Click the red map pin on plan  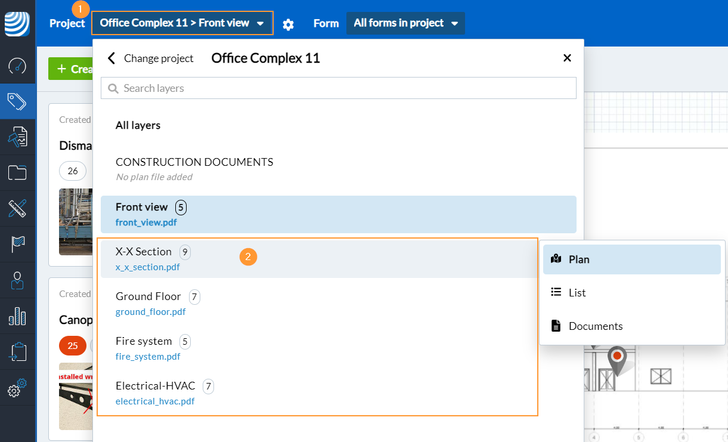pyautogui.click(x=617, y=357)
